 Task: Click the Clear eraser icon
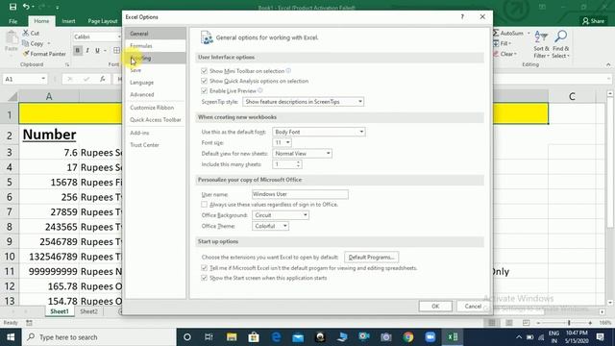pyautogui.click(x=496, y=54)
